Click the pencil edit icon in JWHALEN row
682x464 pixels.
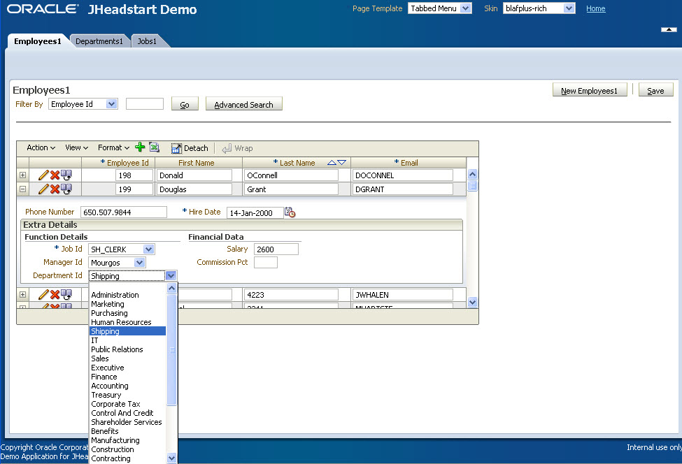43,295
